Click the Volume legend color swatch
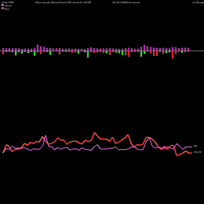The width and height of the screenshot is (204, 204). pos(2,5)
